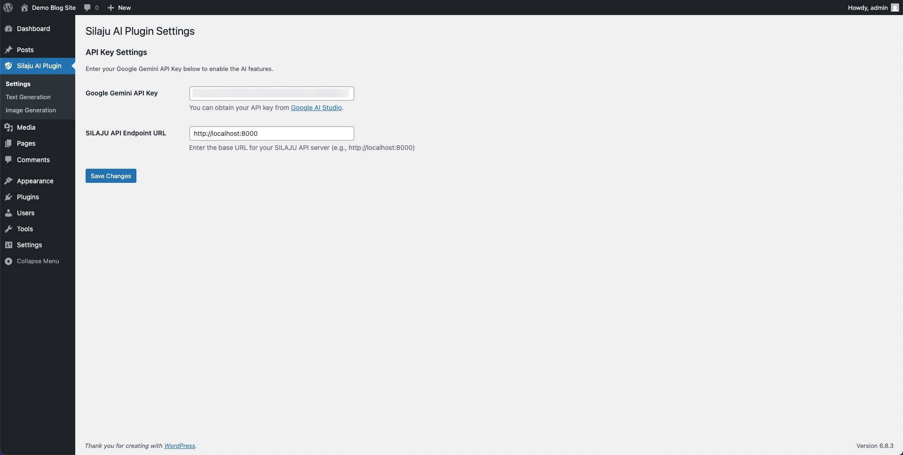Open the Posts menu label

click(25, 50)
